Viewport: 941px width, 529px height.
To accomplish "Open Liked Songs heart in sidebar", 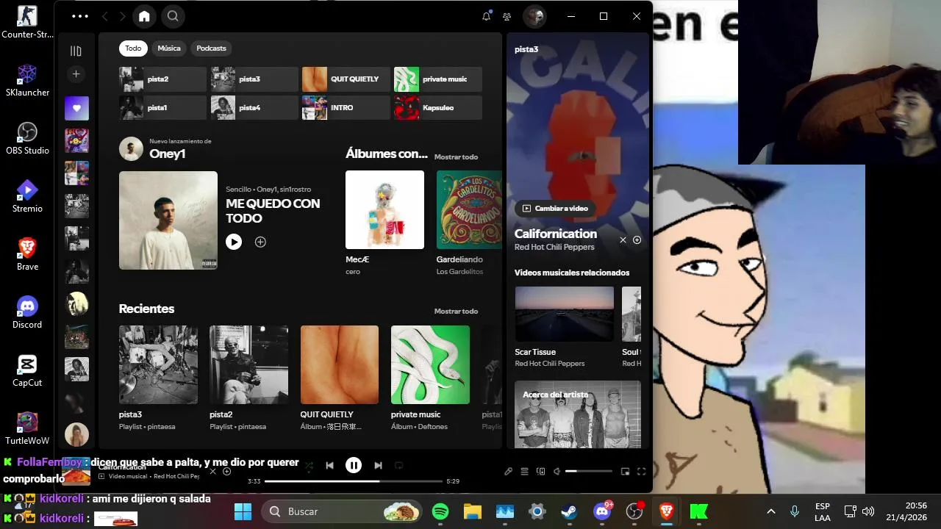I will [76, 108].
